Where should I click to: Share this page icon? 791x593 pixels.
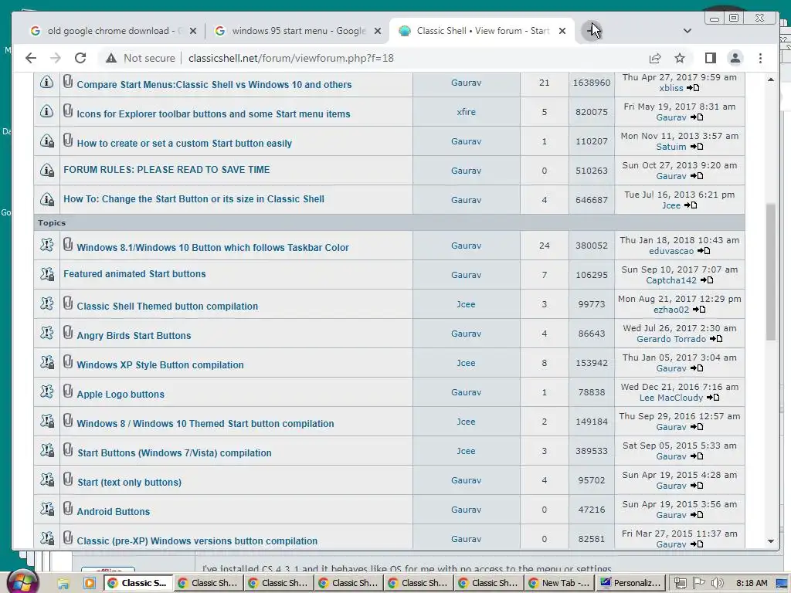(655, 58)
